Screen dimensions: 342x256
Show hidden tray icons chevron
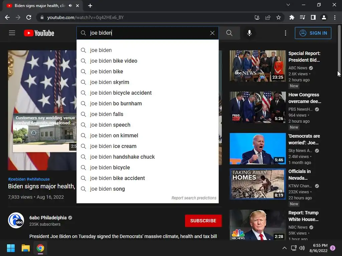coord(285,248)
